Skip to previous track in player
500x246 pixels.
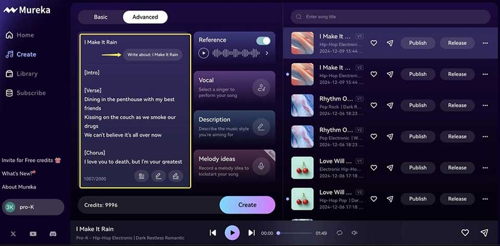[212, 233]
